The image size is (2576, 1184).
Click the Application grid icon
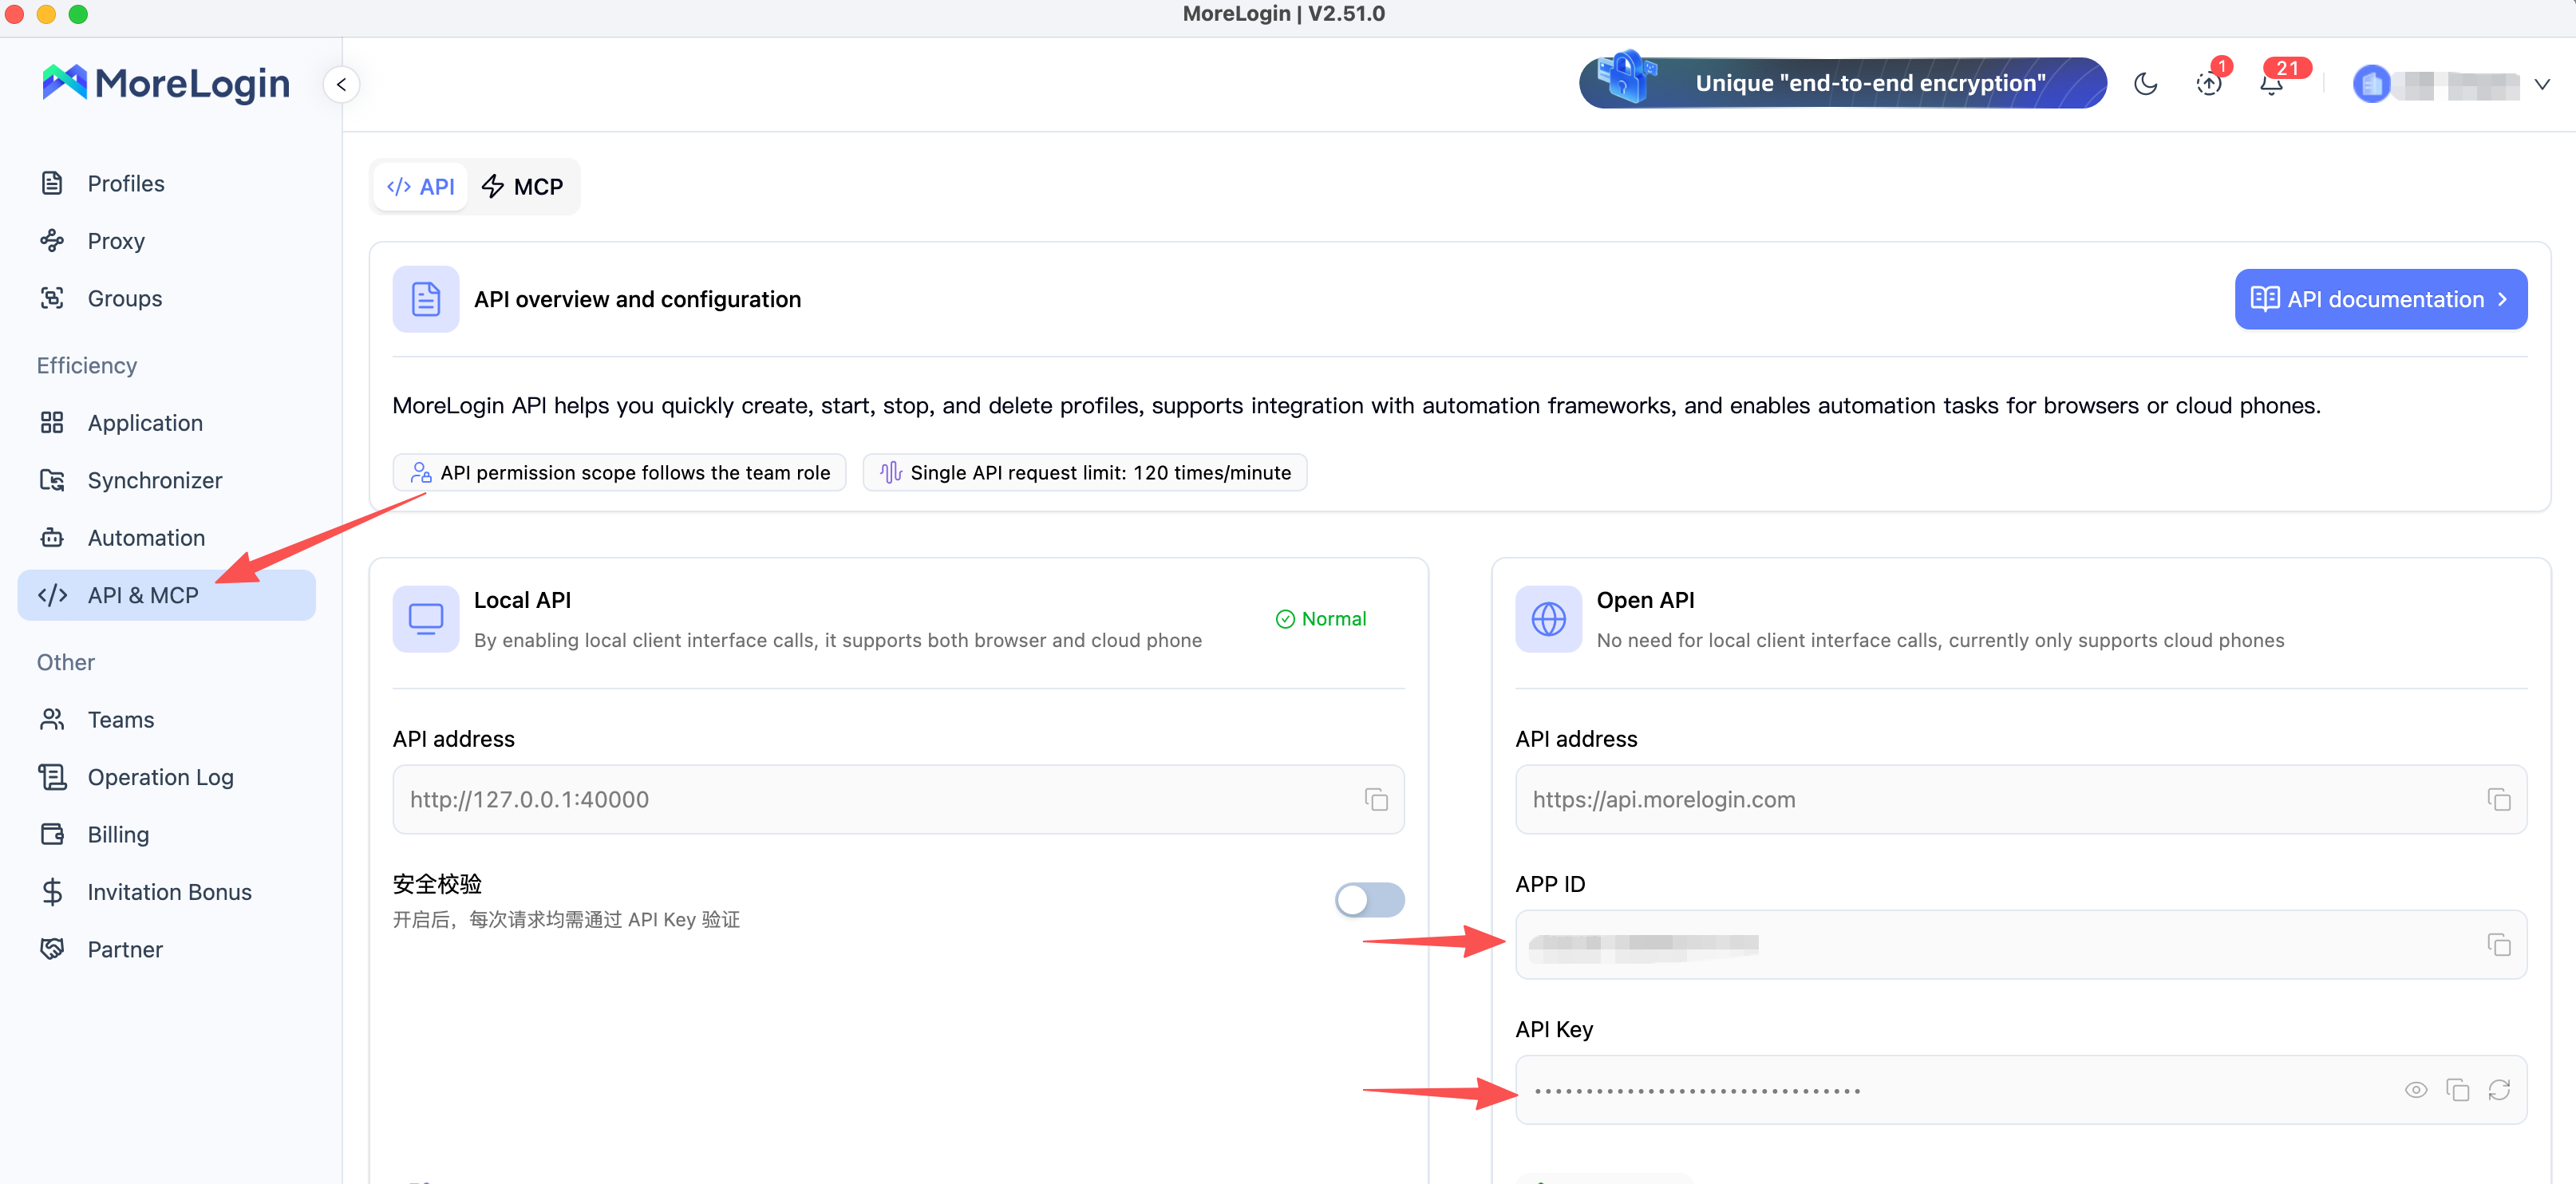(x=52, y=423)
